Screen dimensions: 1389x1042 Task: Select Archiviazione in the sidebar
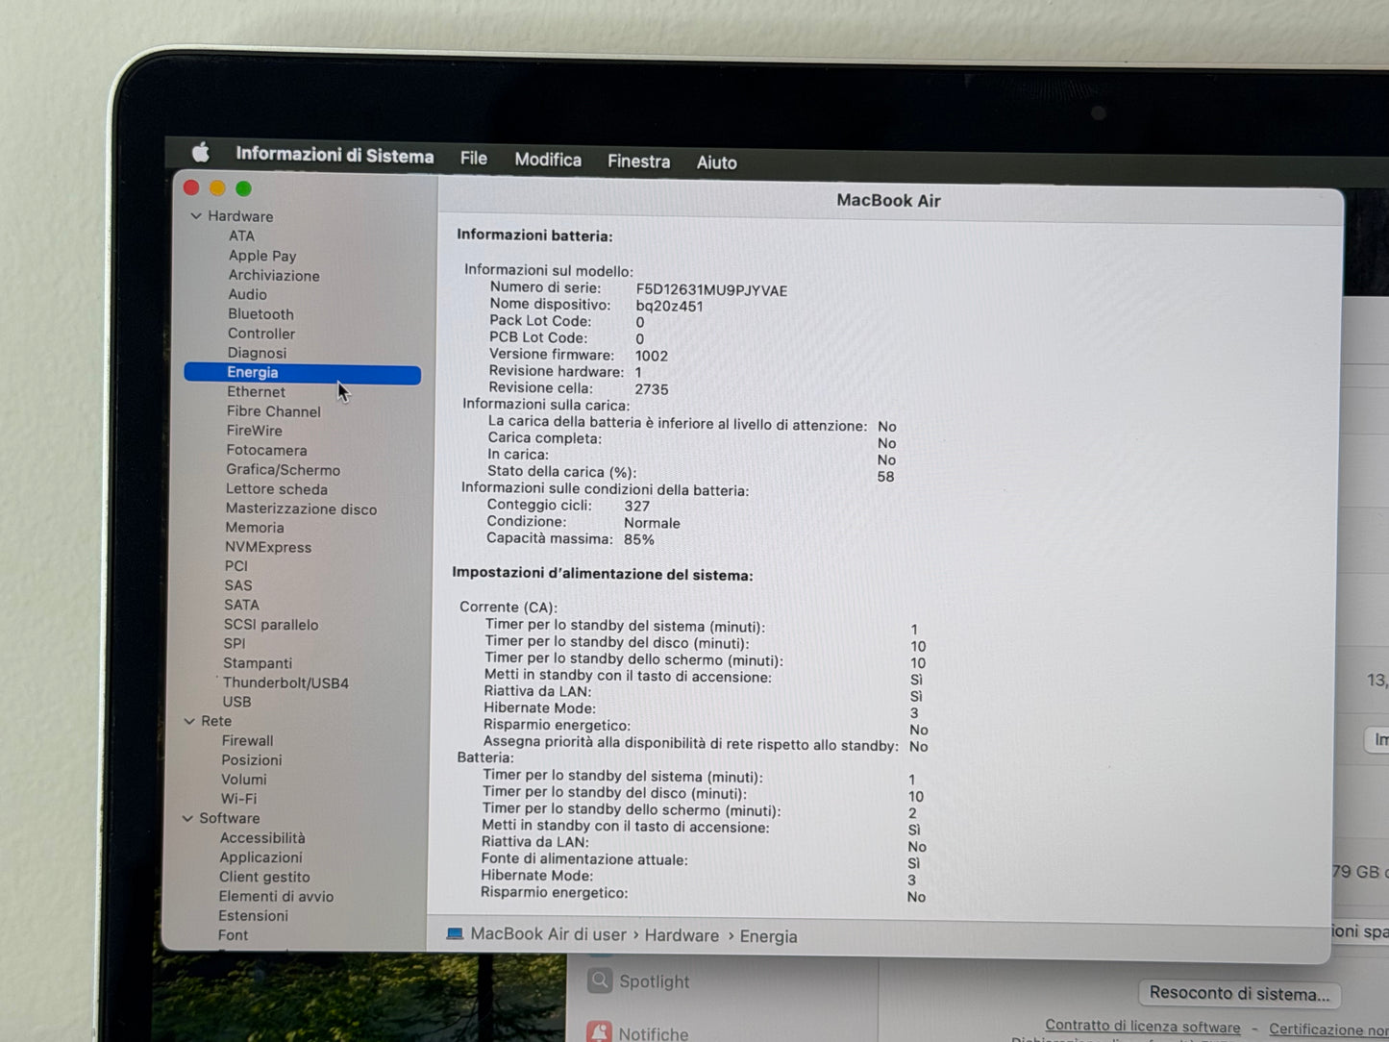coord(274,275)
